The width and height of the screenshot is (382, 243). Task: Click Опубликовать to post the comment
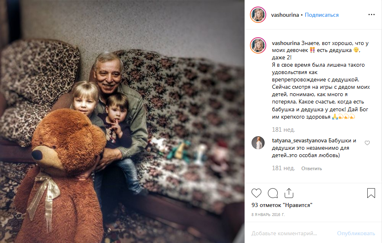tap(356, 233)
